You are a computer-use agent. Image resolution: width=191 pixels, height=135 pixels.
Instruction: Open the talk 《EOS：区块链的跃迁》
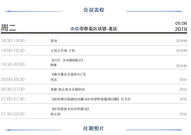67,60
